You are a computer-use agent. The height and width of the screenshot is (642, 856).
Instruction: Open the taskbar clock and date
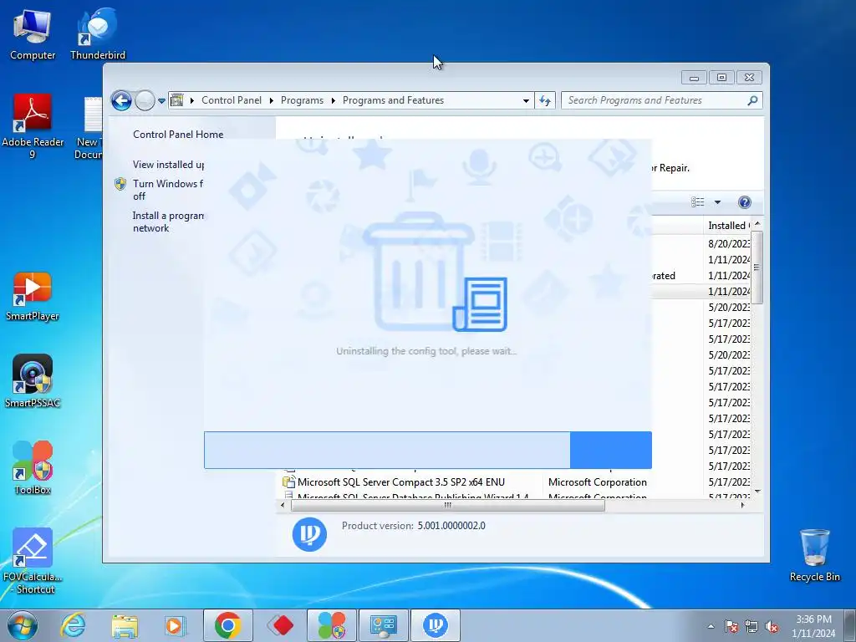pyautogui.click(x=813, y=626)
